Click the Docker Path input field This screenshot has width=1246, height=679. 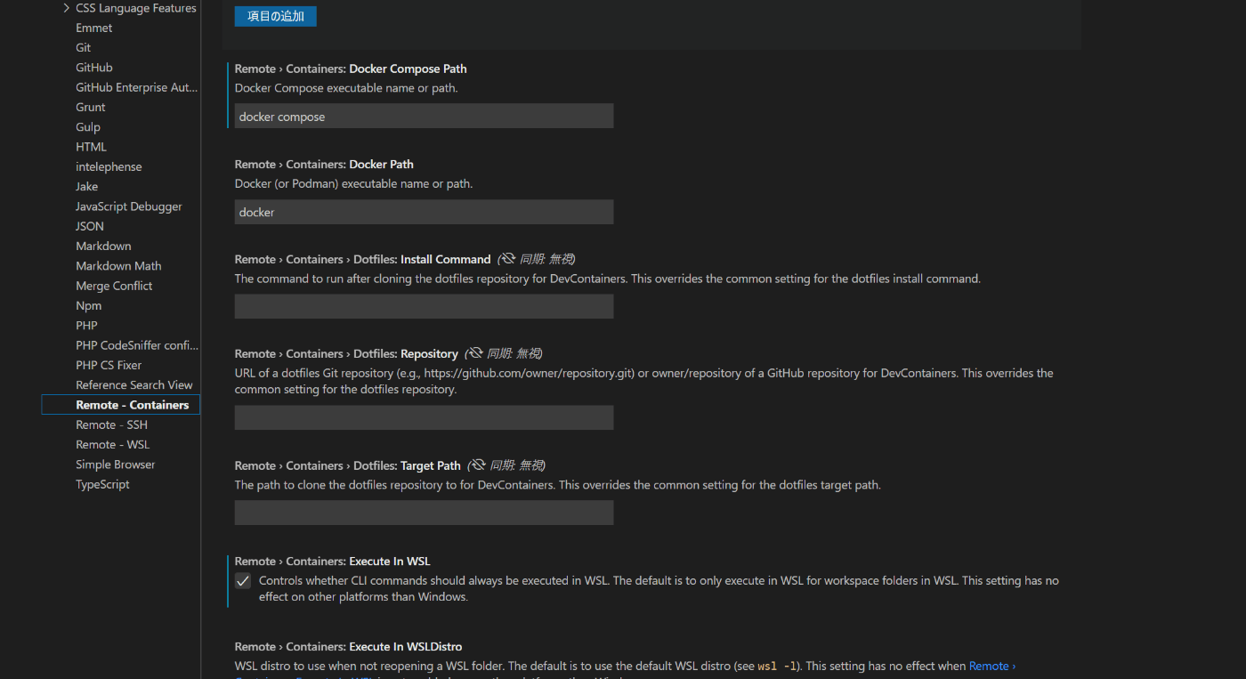click(x=424, y=212)
